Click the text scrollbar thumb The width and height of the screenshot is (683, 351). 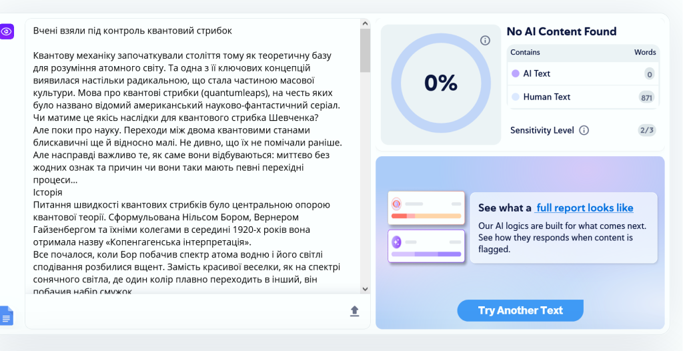point(365,50)
